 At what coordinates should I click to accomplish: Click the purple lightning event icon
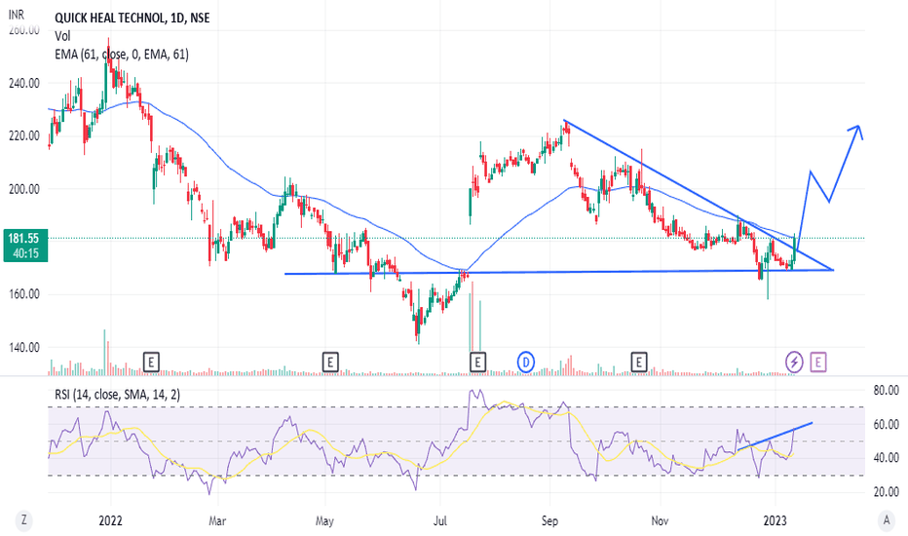[x=794, y=363]
